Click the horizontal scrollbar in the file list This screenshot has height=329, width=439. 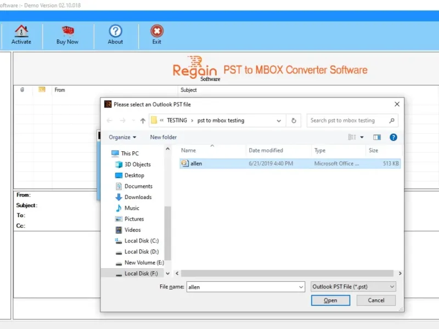click(287, 273)
